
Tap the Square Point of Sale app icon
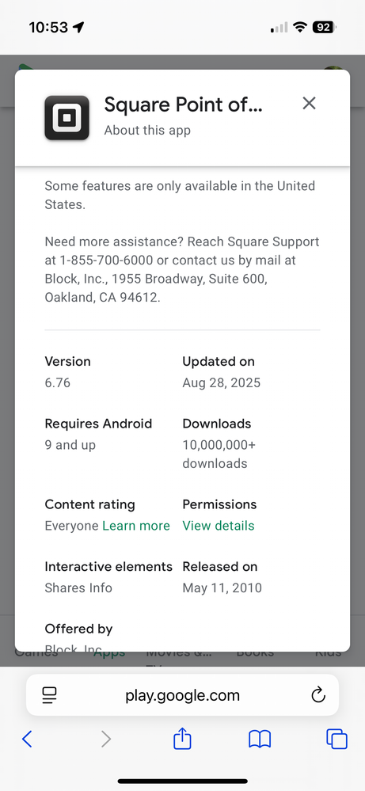pyautogui.click(x=67, y=117)
